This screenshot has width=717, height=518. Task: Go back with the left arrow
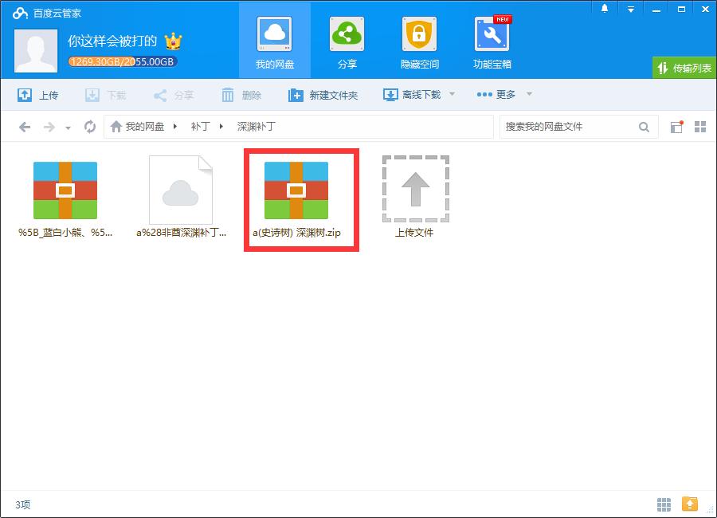pos(25,127)
